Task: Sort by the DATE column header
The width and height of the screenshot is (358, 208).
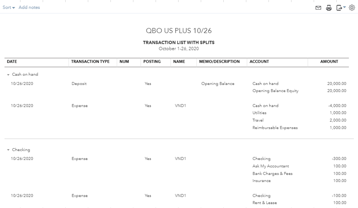Action: tap(12, 62)
